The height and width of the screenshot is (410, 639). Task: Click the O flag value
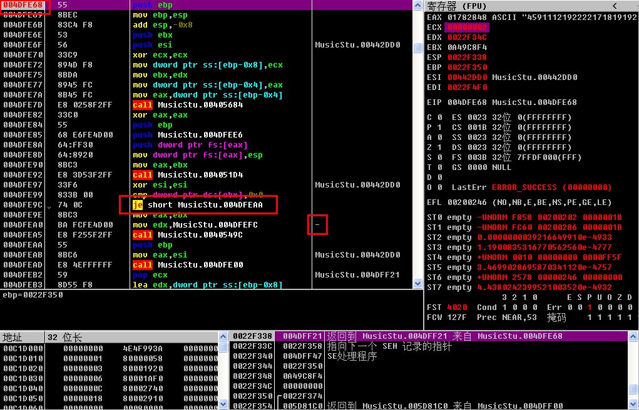[x=440, y=187]
